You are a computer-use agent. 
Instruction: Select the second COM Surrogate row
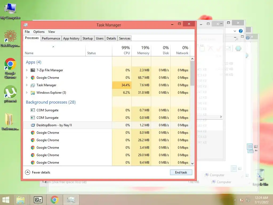[107, 118]
